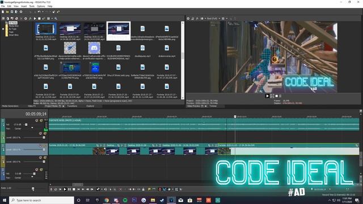Screen dimensions: 363x204
Task: Play video in the preview window
Action: tap(267, 96)
